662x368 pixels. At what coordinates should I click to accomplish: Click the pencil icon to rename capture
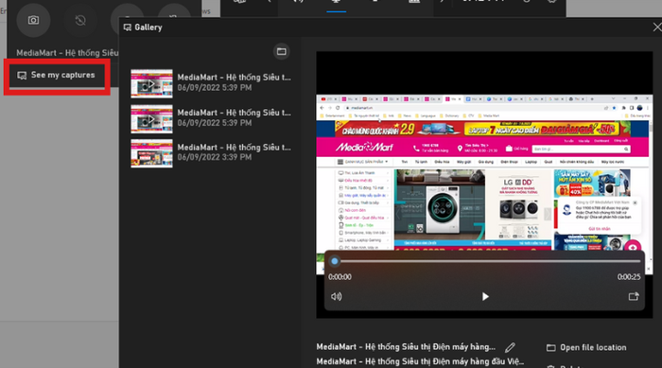(x=510, y=348)
